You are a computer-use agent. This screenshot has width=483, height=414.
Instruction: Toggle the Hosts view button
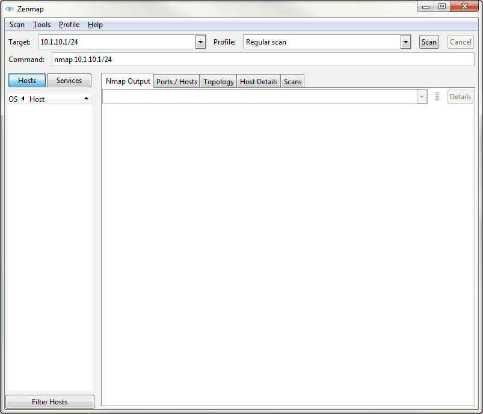(x=27, y=81)
